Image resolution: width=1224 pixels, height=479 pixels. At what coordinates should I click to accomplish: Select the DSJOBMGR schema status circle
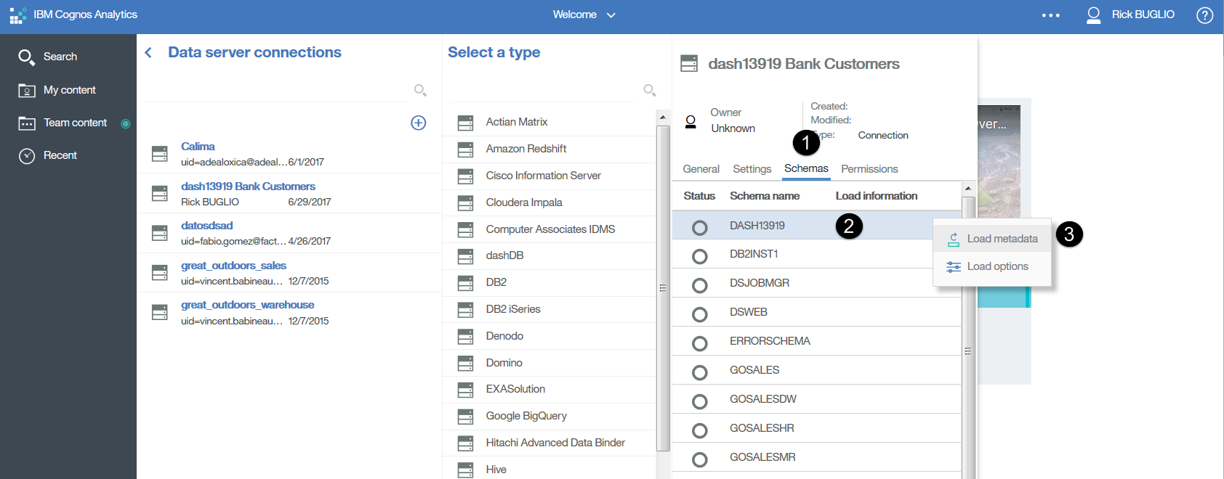point(700,286)
